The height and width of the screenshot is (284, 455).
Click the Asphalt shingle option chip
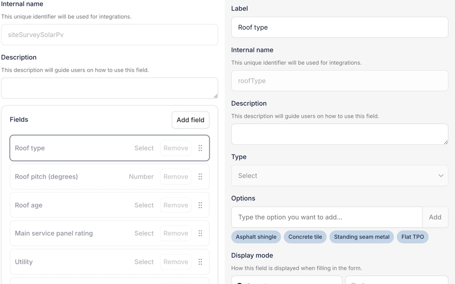tap(256, 237)
